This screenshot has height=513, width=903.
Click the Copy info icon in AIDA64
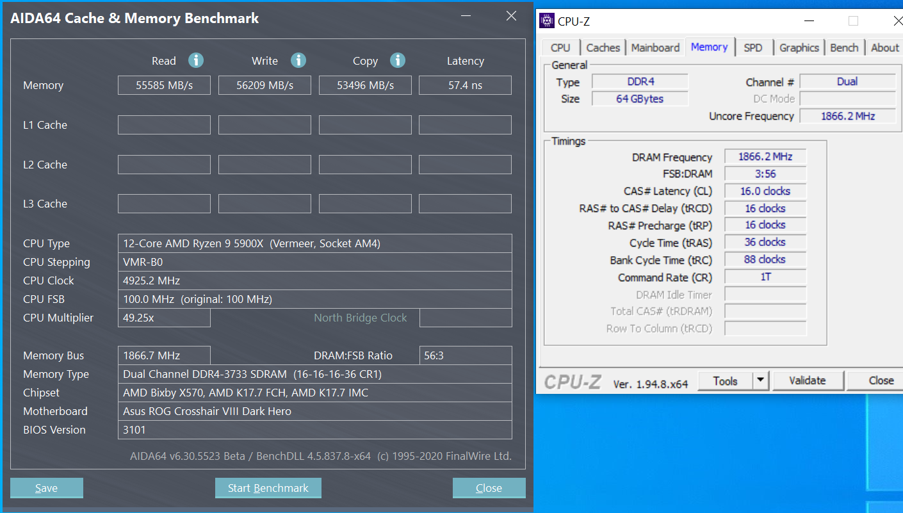[398, 60]
